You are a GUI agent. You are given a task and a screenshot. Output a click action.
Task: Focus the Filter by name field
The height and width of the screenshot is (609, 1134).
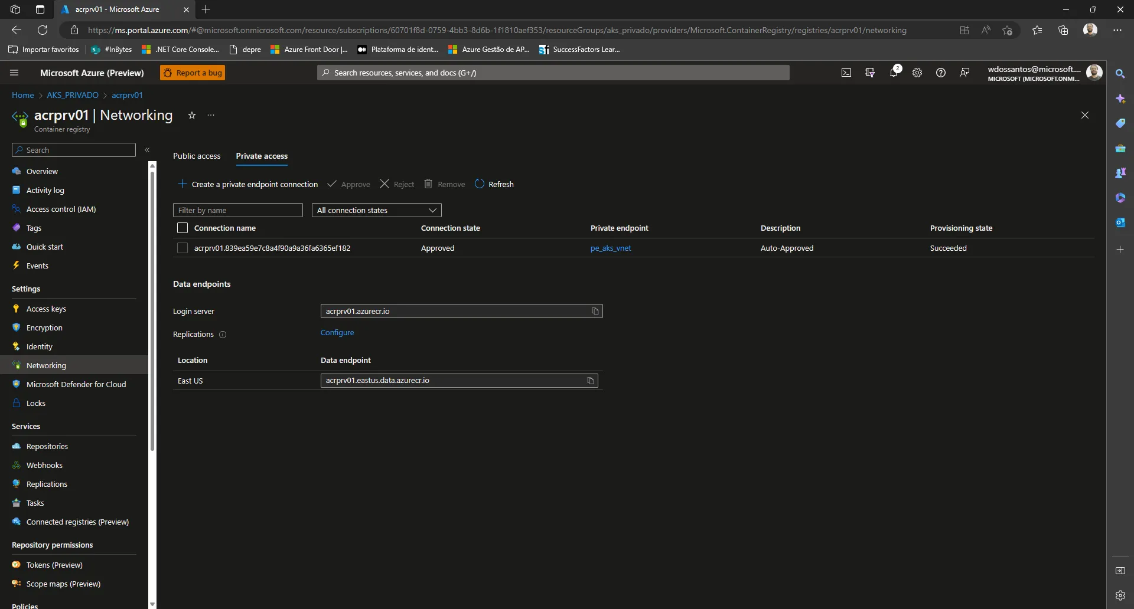tap(238, 210)
